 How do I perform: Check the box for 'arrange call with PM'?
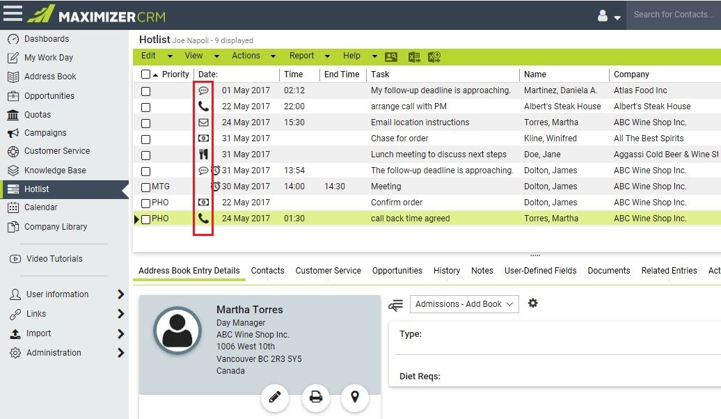(x=145, y=107)
